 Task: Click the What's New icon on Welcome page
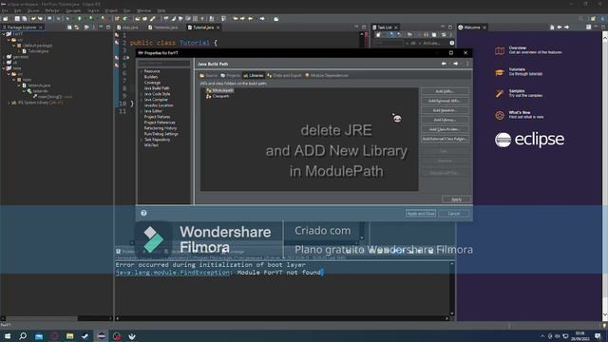click(500, 115)
